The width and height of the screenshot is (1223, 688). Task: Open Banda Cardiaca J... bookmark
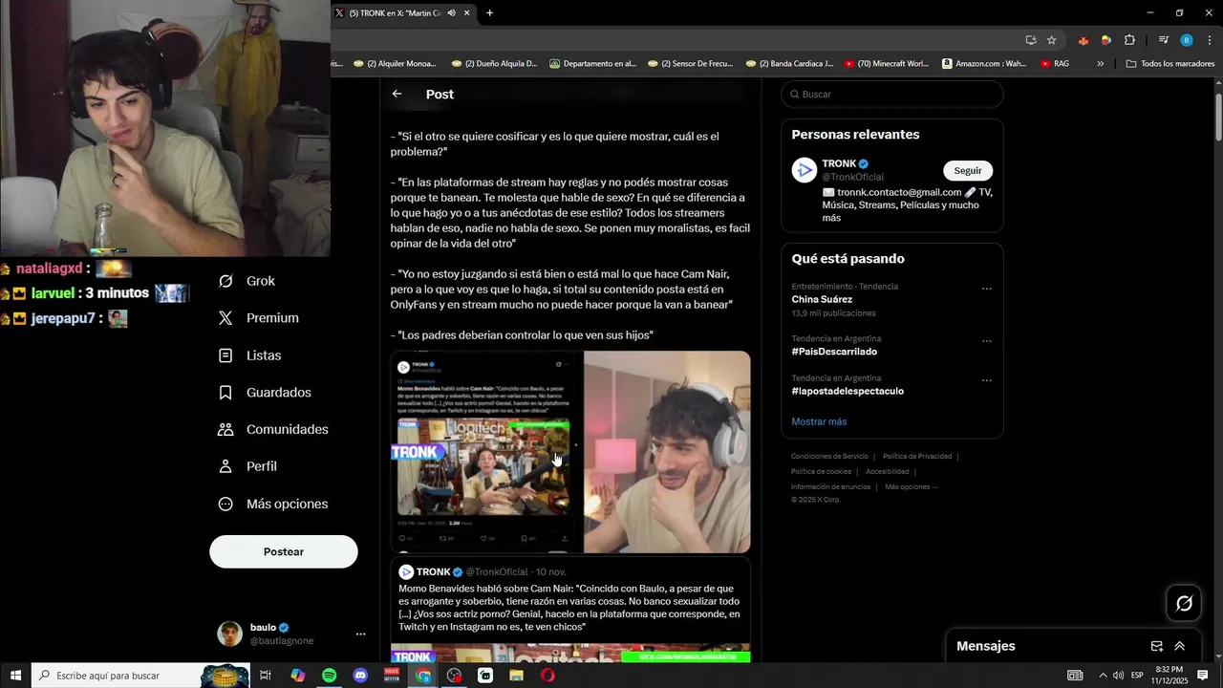point(789,64)
